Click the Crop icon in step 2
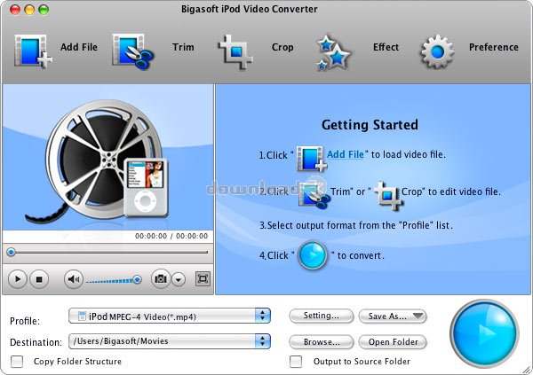Viewport: 533px width, 375px height. click(388, 196)
